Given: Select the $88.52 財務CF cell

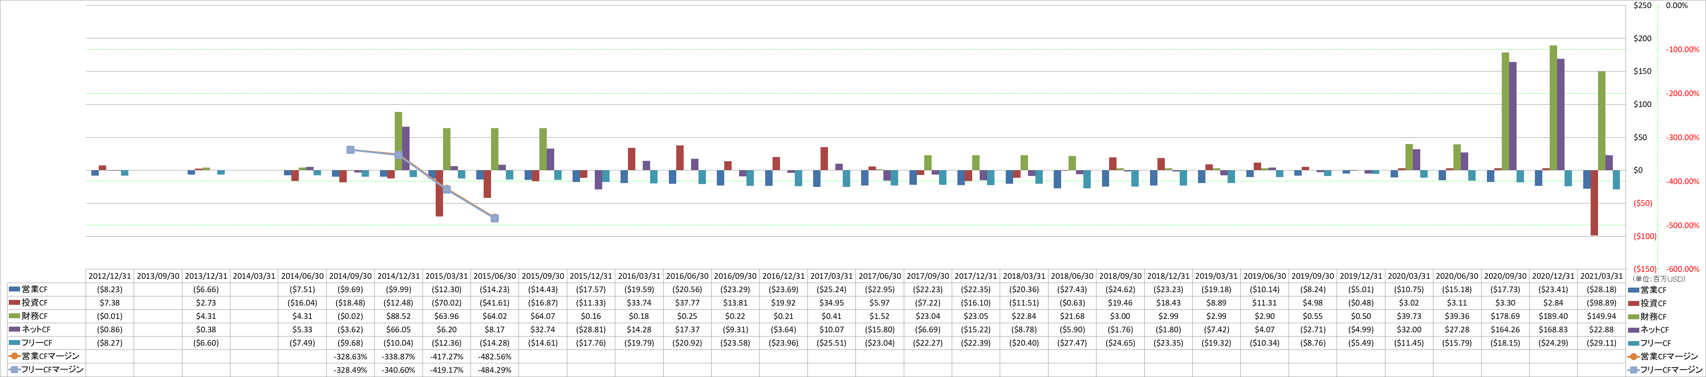Looking at the screenshot, I should [399, 316].
